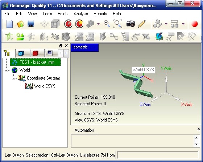Click the gray slot with callout annotation icon

pyautogui.click(x=136, y=37)
